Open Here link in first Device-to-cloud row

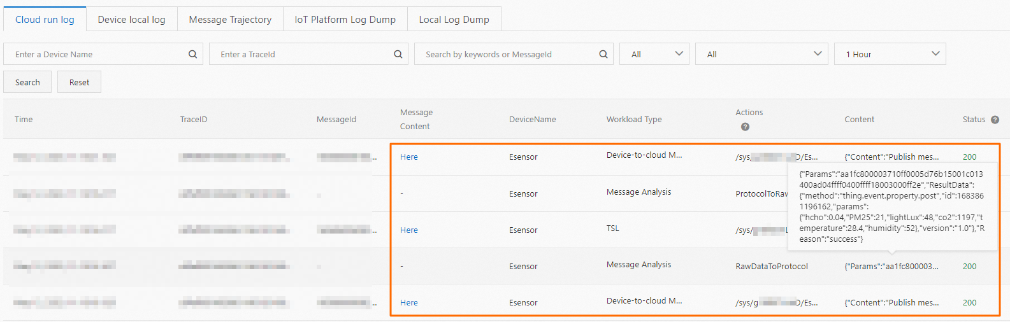409,157
